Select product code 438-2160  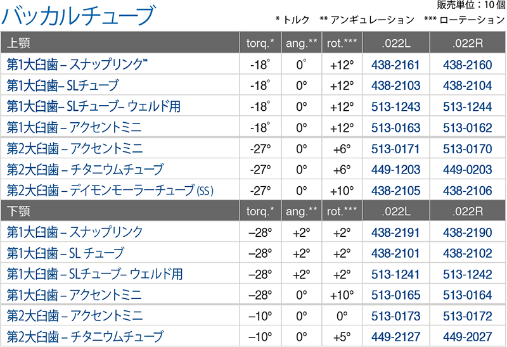tap(467, 65)
